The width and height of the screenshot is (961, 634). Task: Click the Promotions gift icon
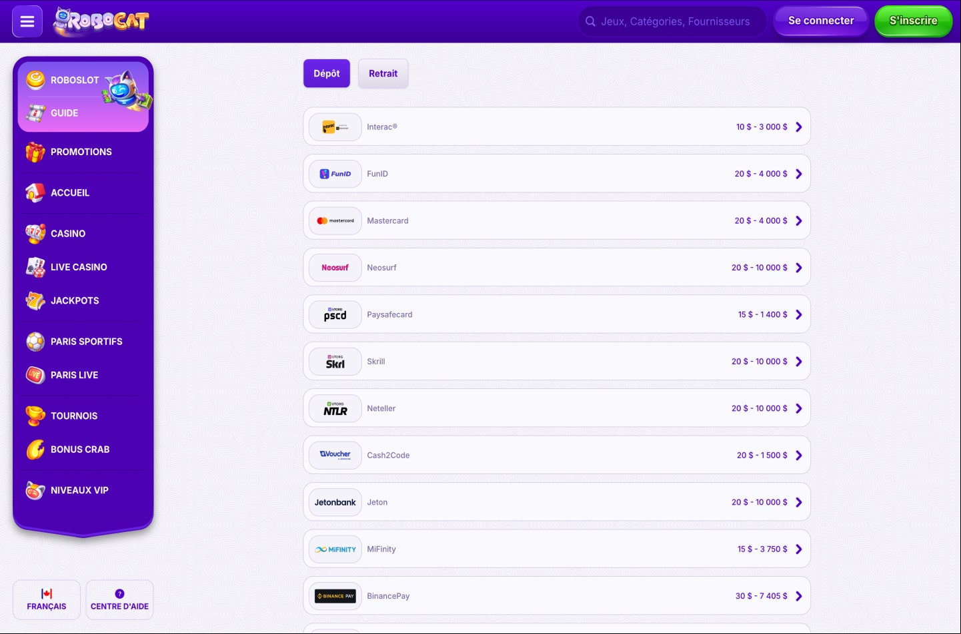click(35, 152)
